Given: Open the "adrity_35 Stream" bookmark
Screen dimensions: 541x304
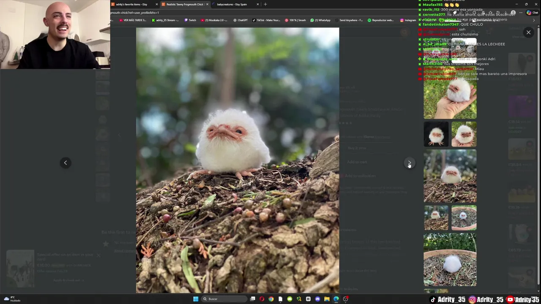Looking at the screenshot, I should (x=165, y=20).
